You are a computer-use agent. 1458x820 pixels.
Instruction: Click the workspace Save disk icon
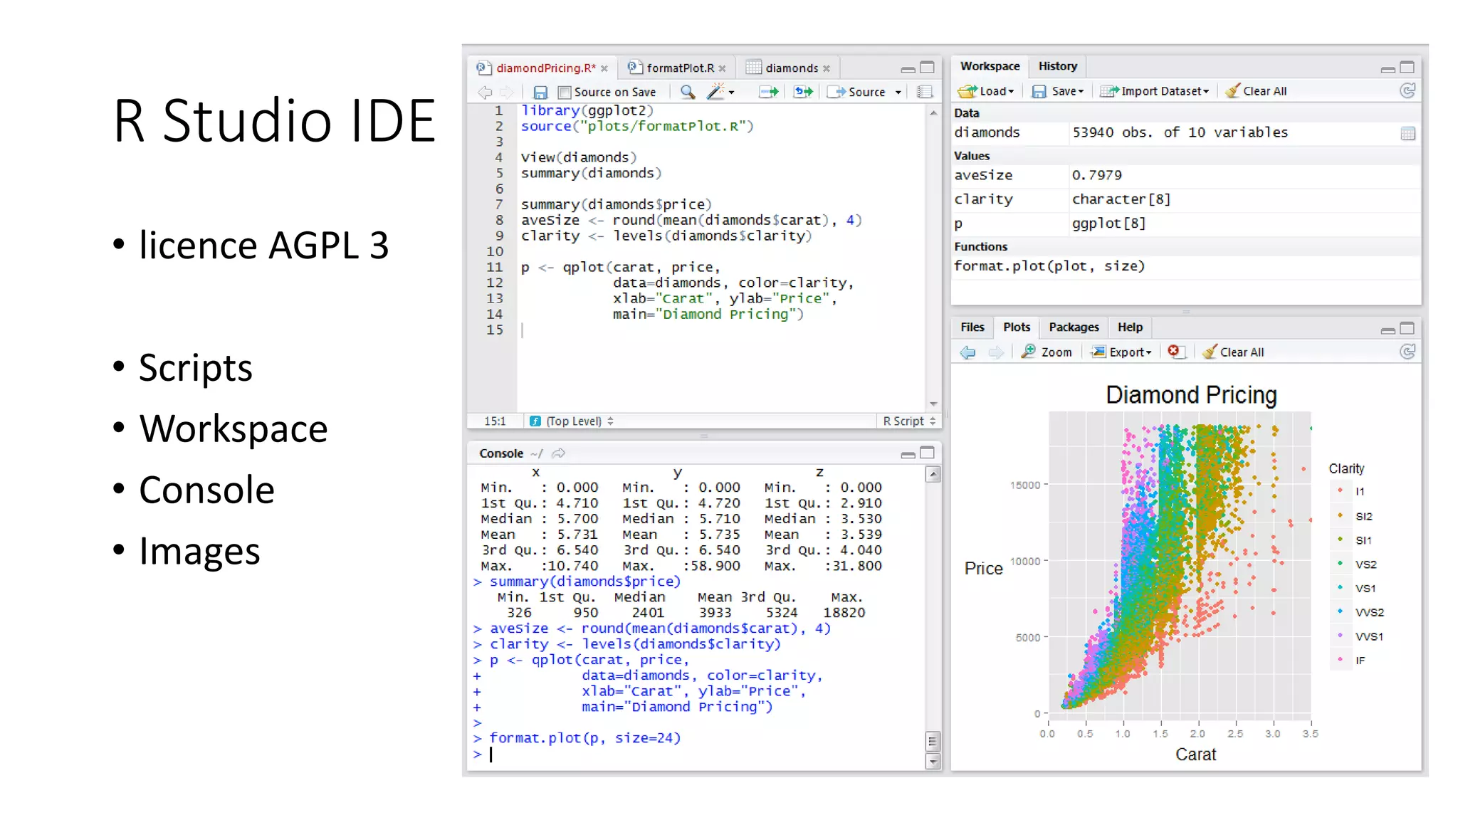(x=1039, y=91)
